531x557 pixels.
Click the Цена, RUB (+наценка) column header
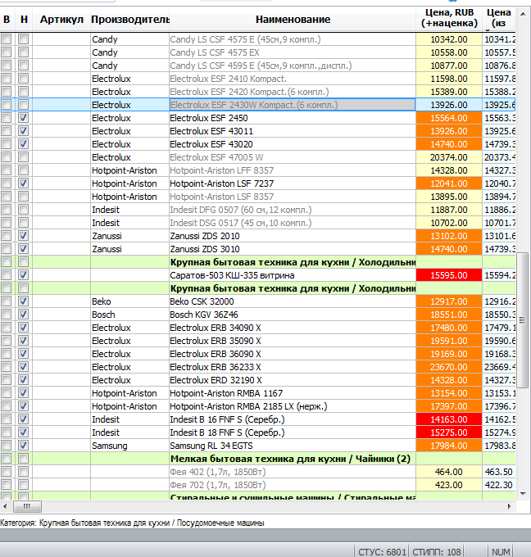point(449,20)
